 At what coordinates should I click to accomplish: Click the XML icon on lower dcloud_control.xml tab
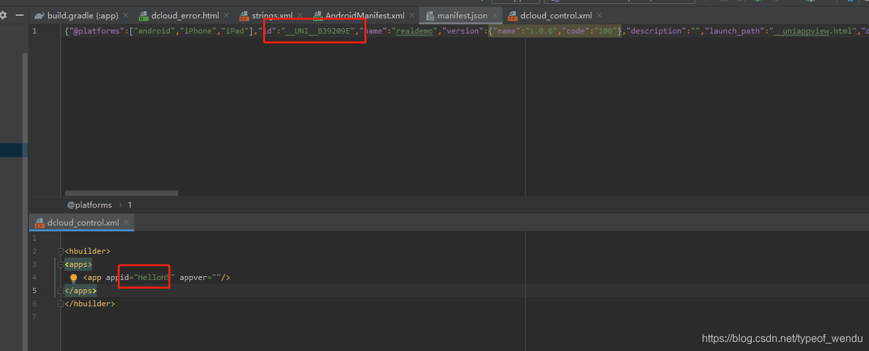coord(39,223)
